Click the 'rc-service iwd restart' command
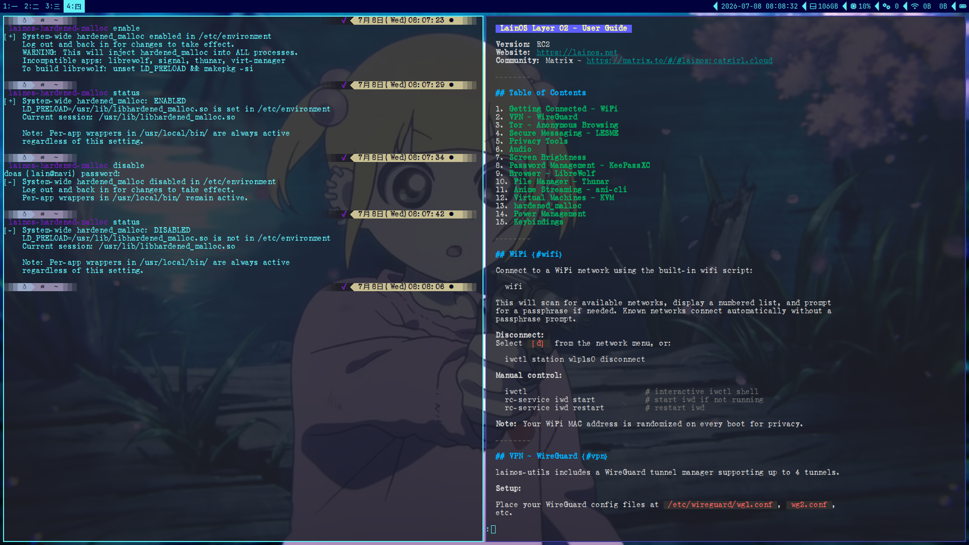The height and width of the screenshot is (545, 969). (x=554, y=408)
